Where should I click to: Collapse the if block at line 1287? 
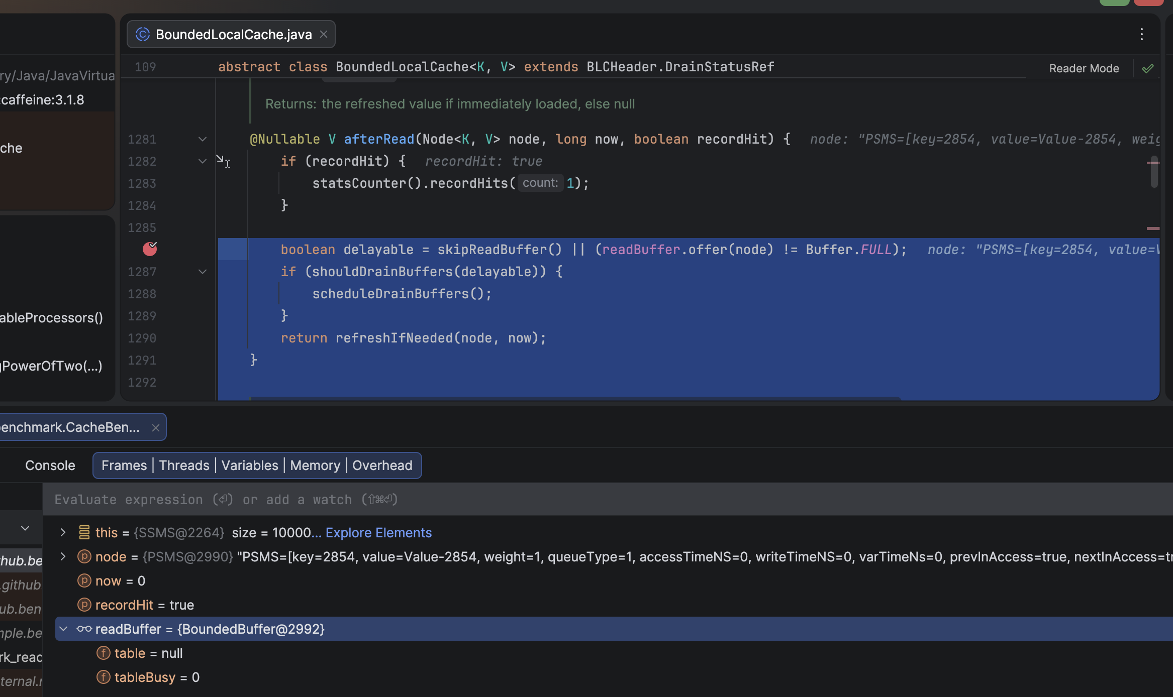click(x=203, y=272)
